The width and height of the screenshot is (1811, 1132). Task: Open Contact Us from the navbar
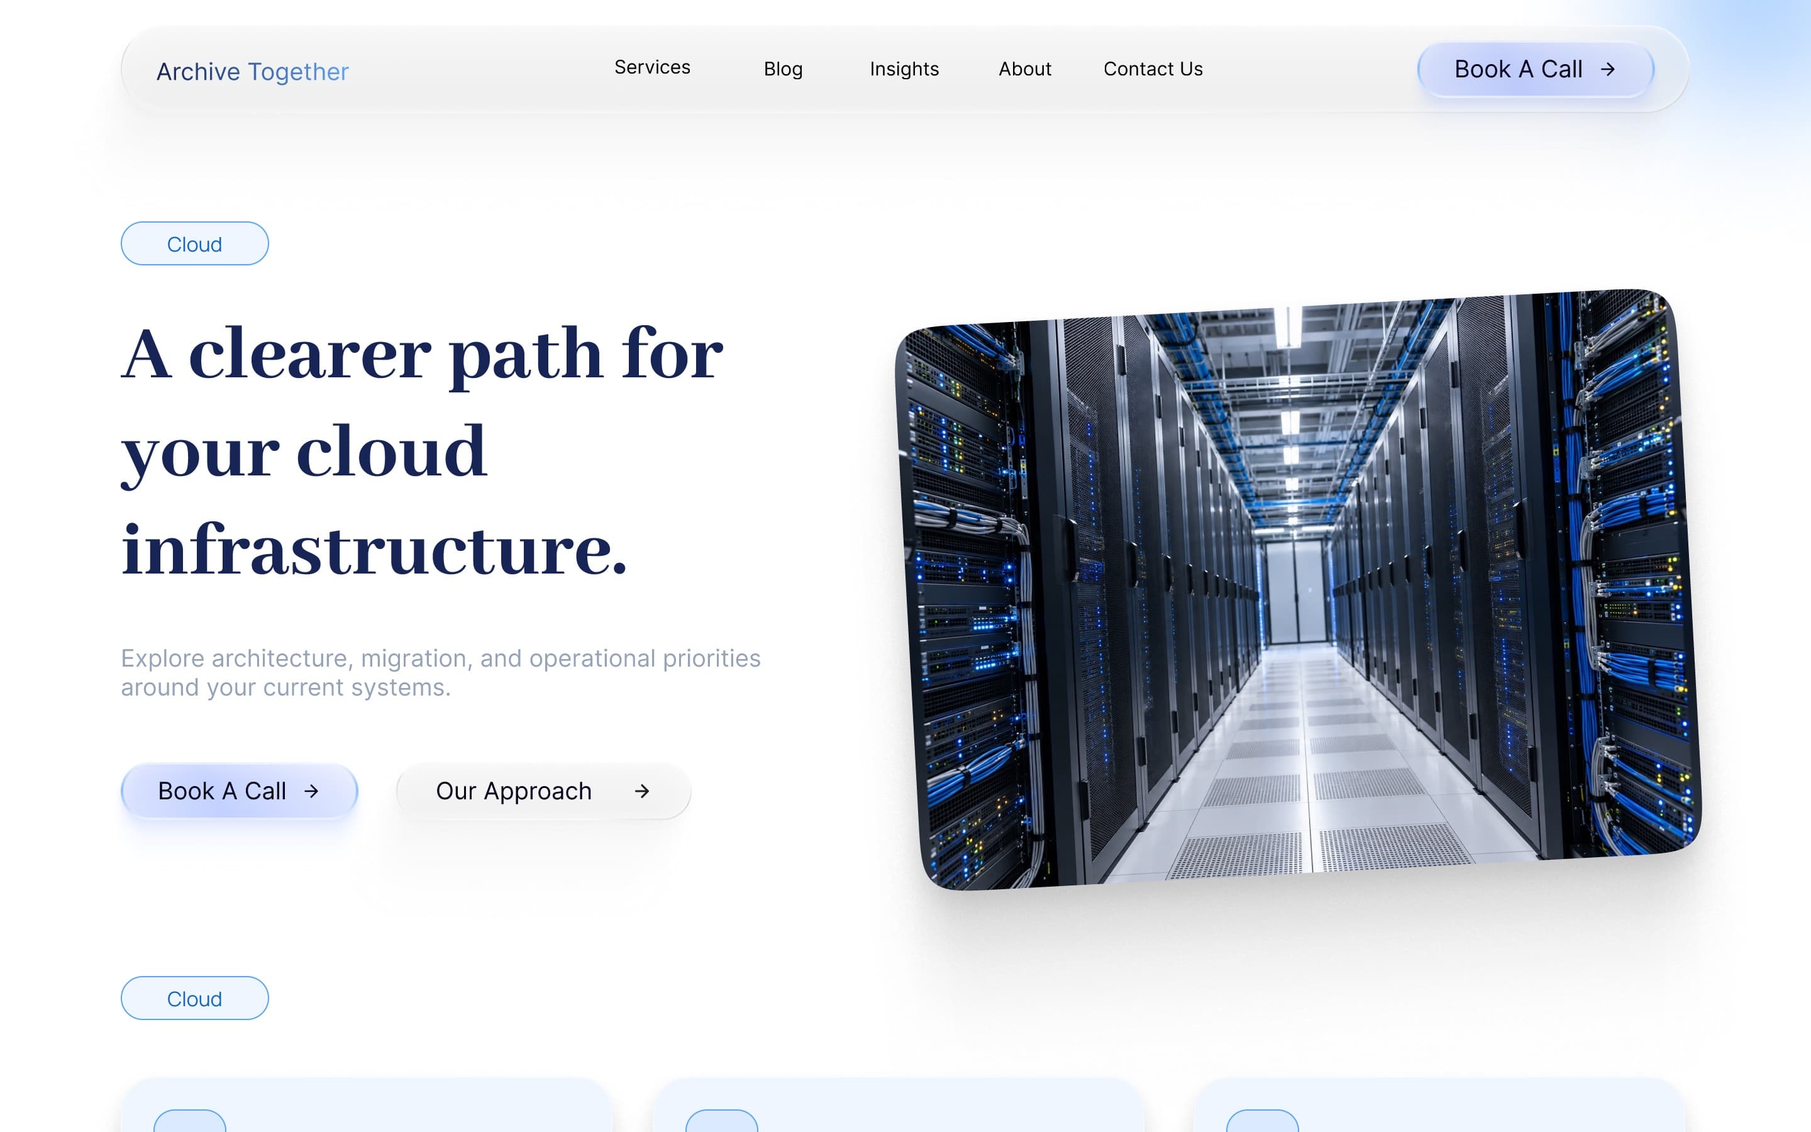[x=1153, y=69]
